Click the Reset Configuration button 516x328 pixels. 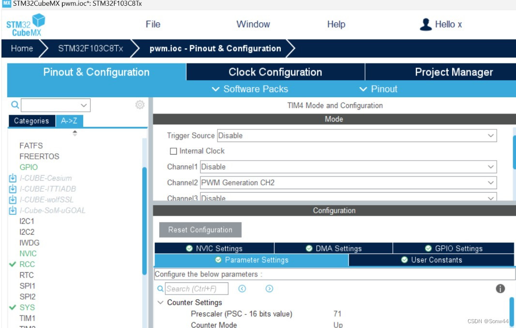[x=200, y=230]
